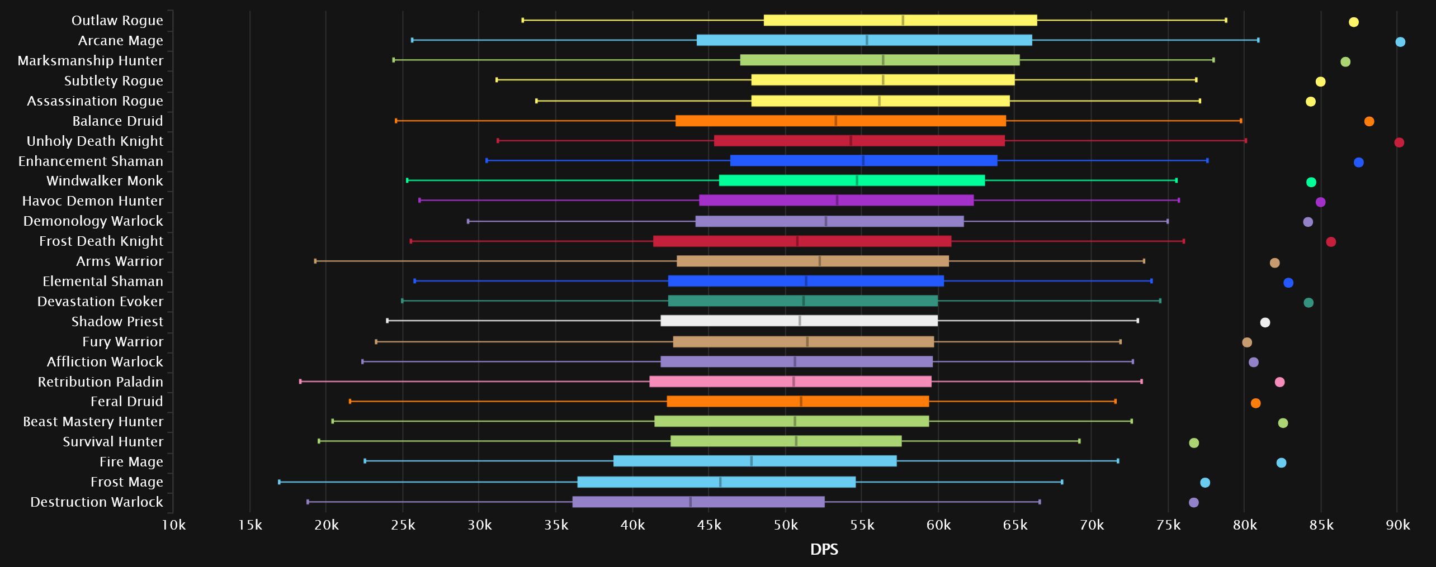Image resolution: width=1436 pixels, height=567 pixels.
Task: Click the DPS axis title
Action: pos(824,550)
